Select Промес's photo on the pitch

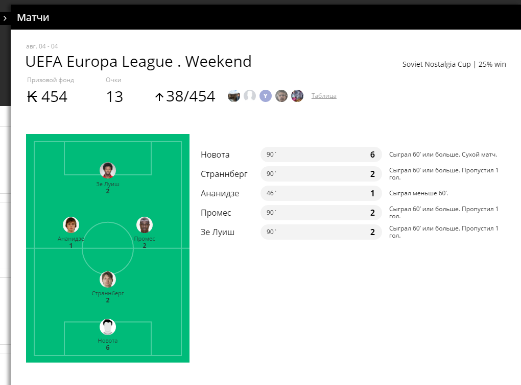(x=145, y=225)
